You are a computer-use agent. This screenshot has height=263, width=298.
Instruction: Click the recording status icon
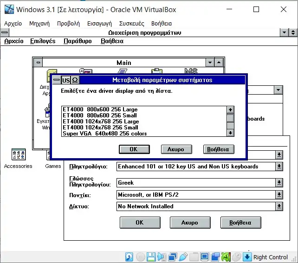(x=215, y=257)
